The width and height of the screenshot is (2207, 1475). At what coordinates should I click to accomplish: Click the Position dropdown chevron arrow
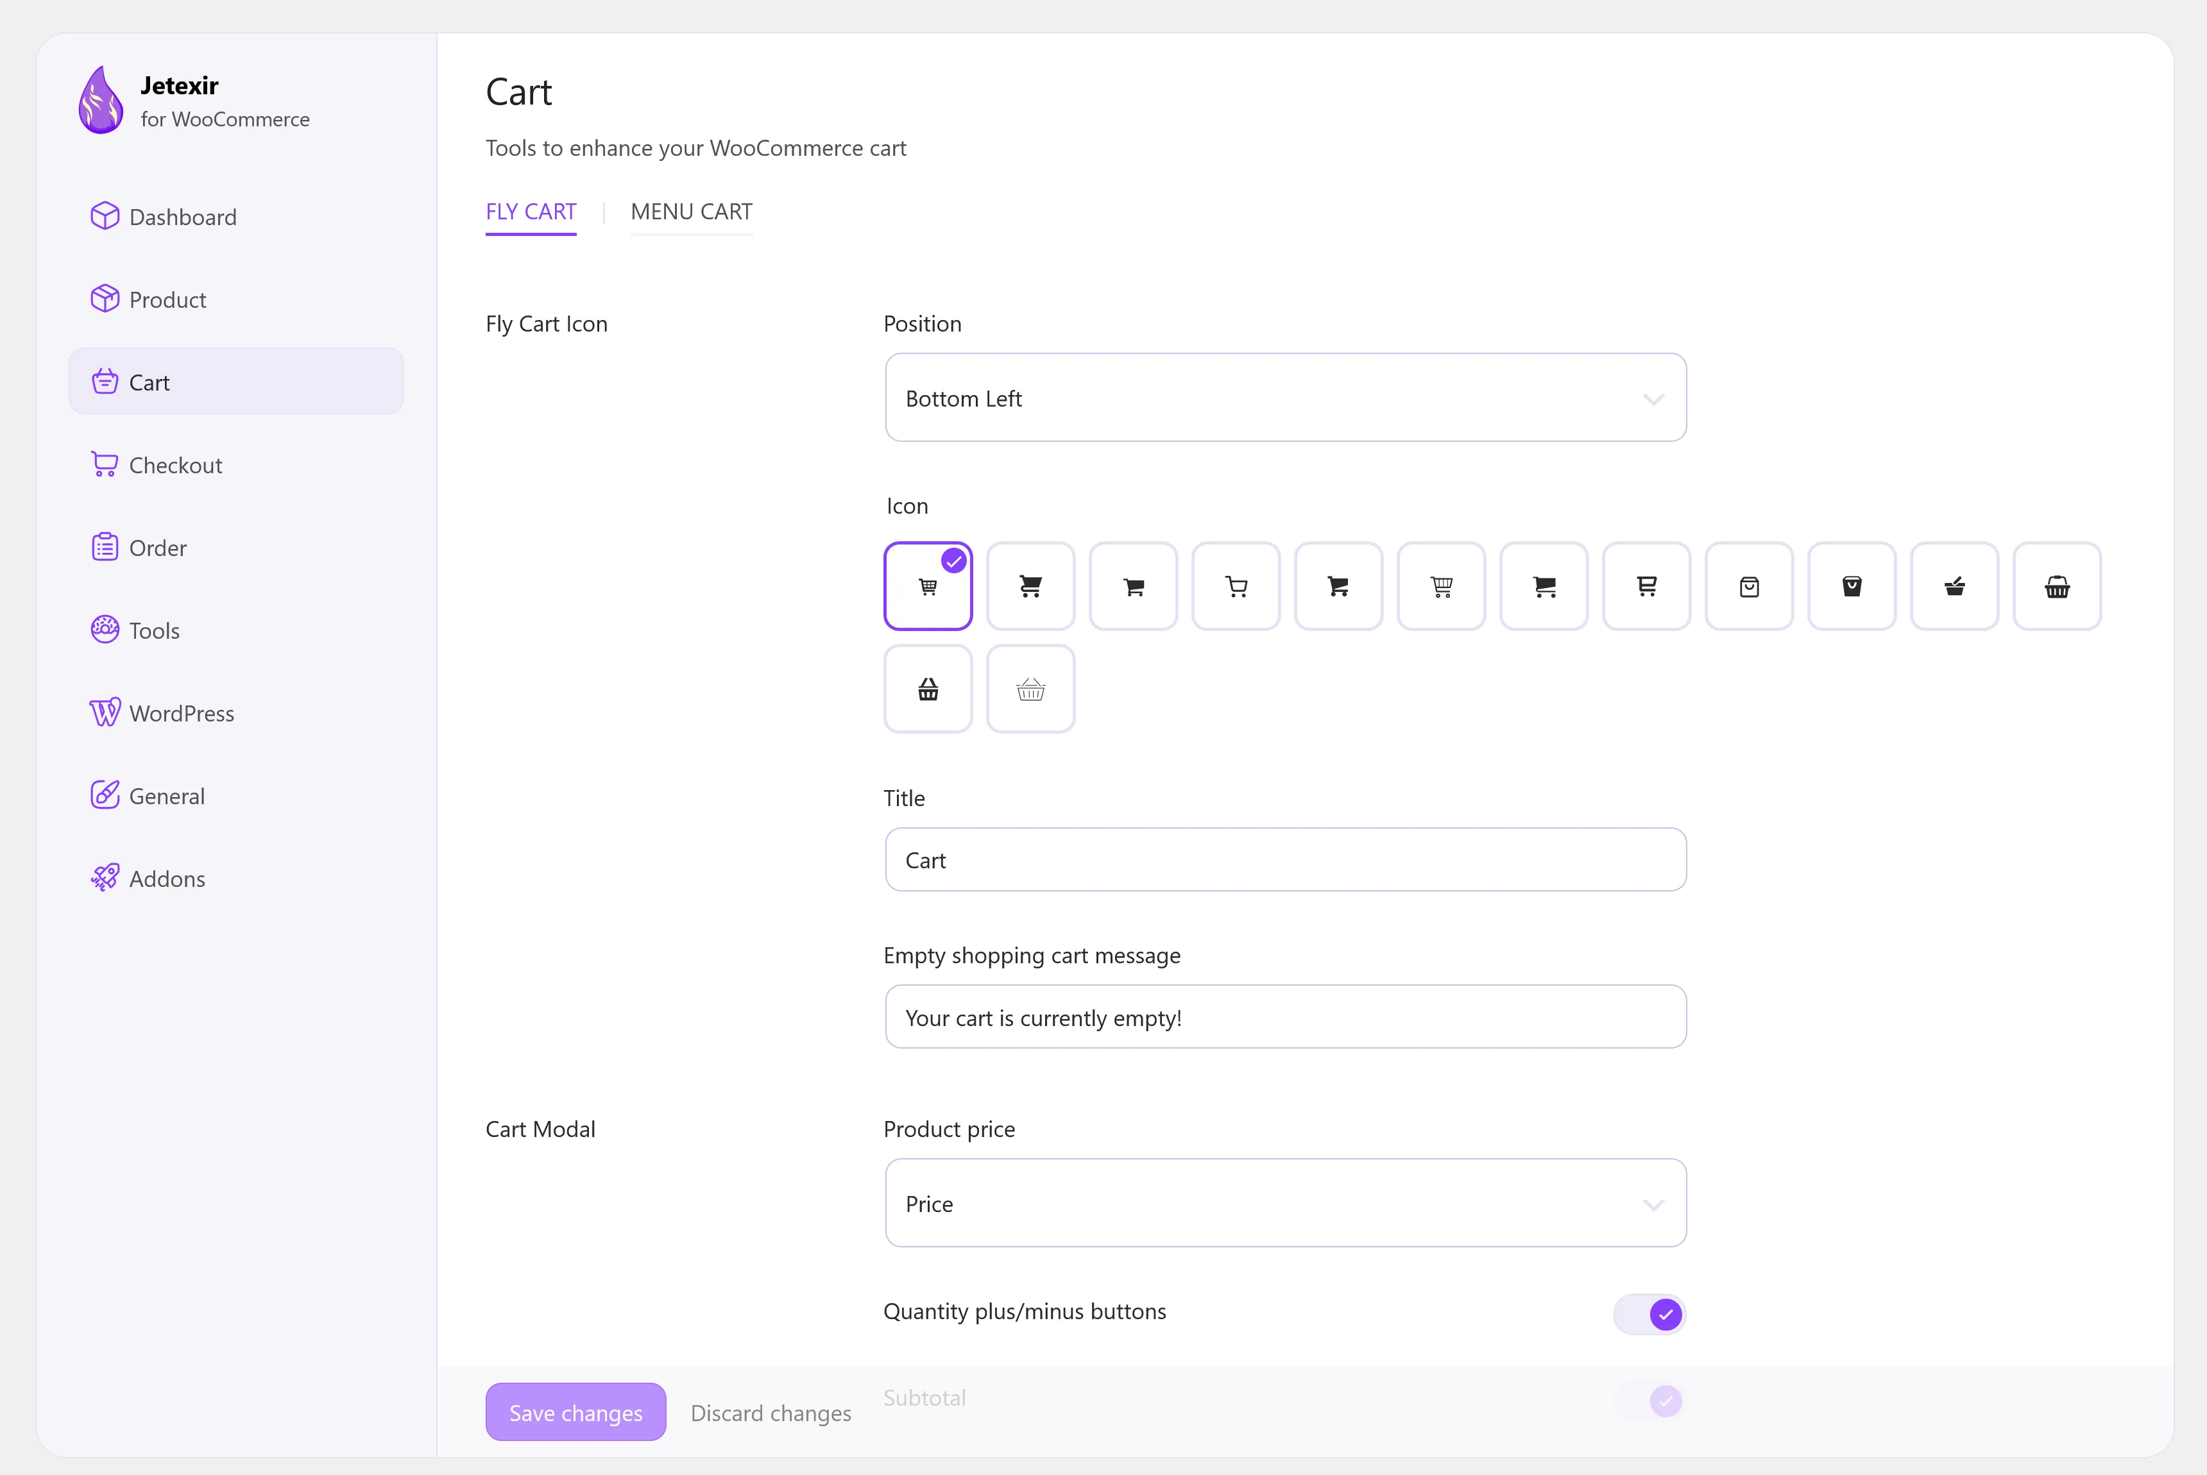[1653, 400]
